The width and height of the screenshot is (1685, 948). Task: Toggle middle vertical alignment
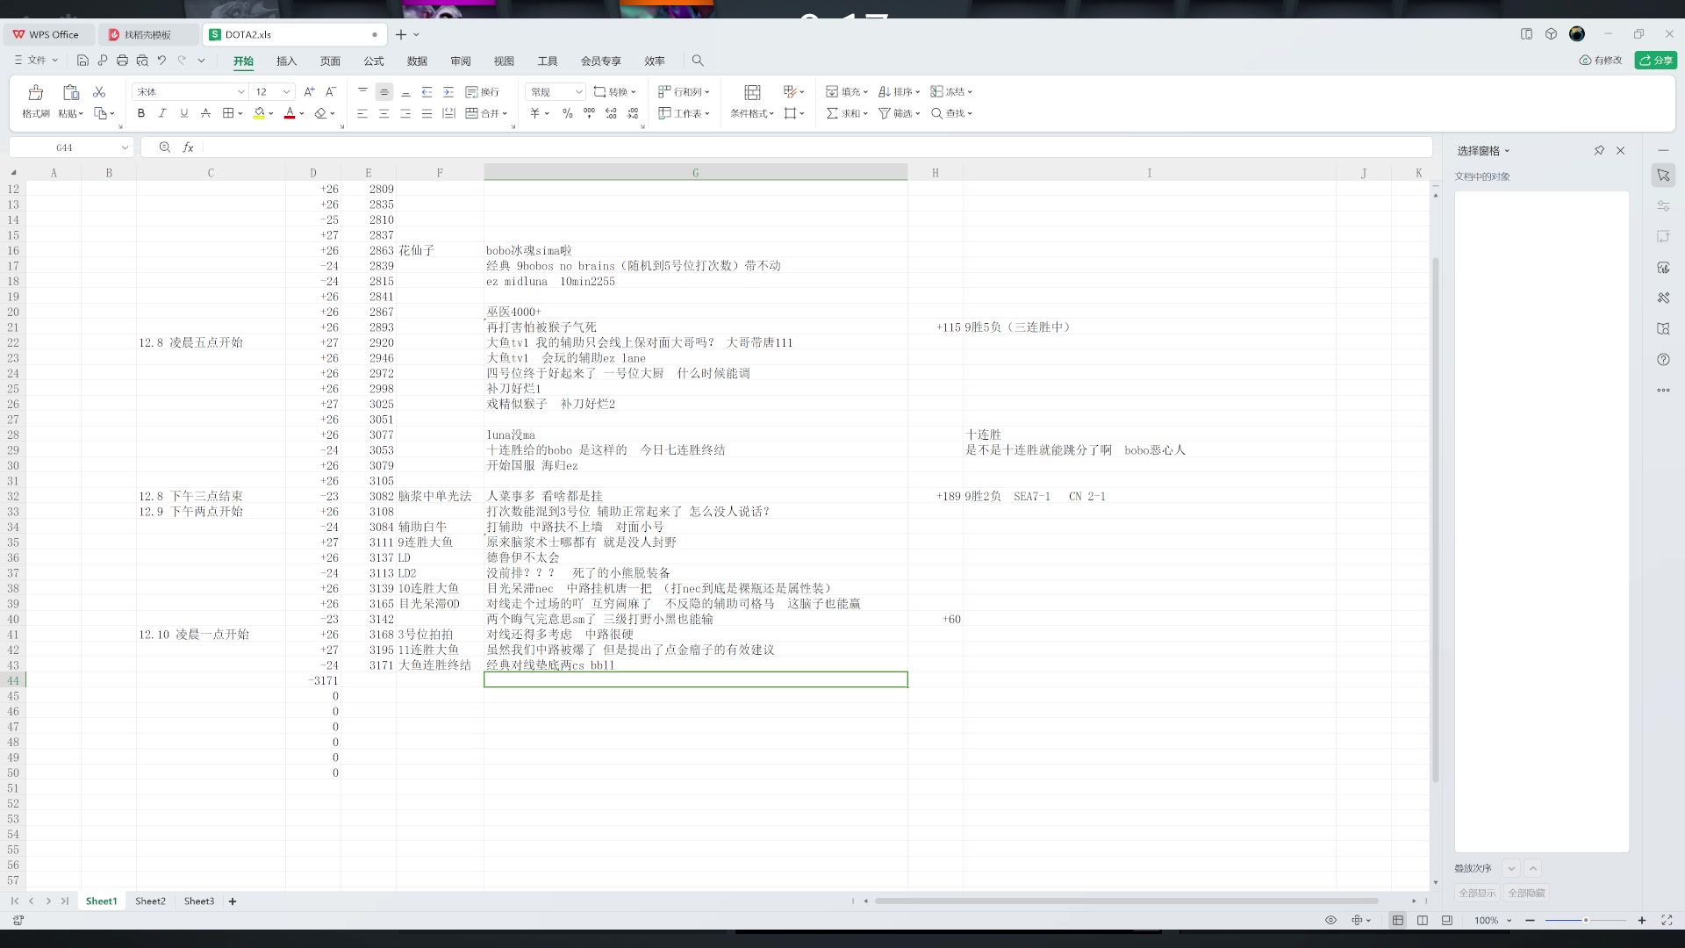point(384,91)
